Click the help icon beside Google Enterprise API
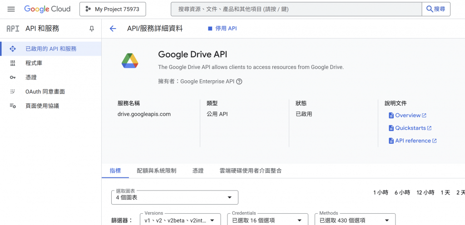Screen dimensions: 465x225 click(239, 81)
